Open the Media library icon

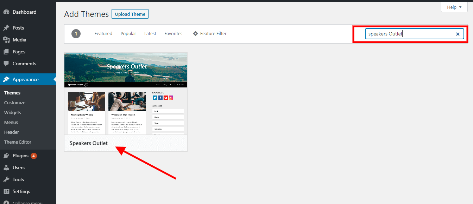7,39
